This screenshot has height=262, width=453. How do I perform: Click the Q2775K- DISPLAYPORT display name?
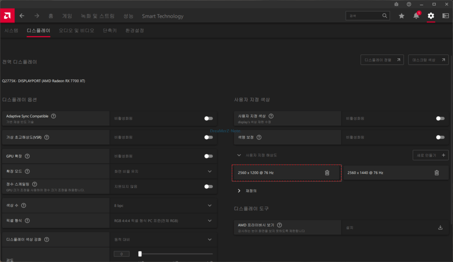pos(43,81)
